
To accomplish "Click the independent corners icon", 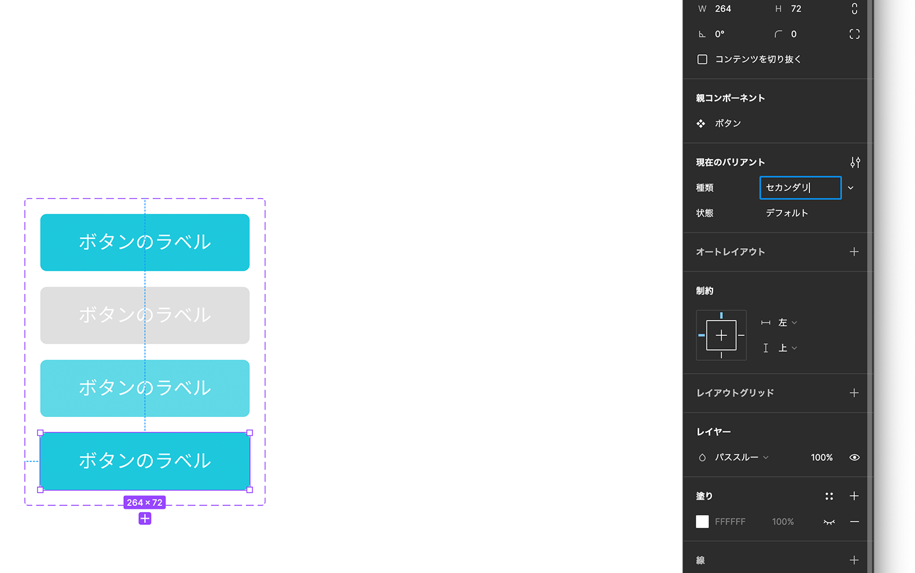I will [x=854, y=34].
